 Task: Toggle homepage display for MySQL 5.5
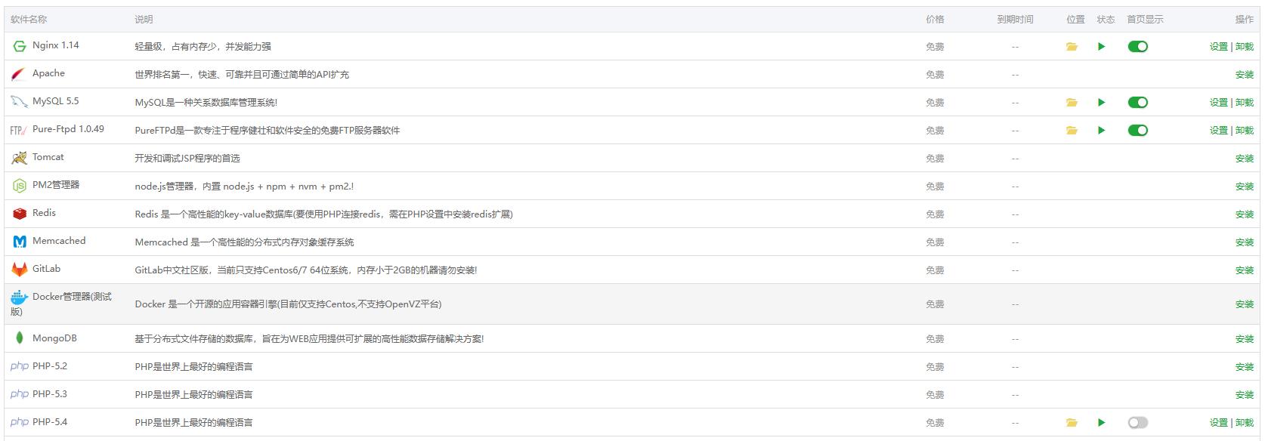coord(1137,103)
